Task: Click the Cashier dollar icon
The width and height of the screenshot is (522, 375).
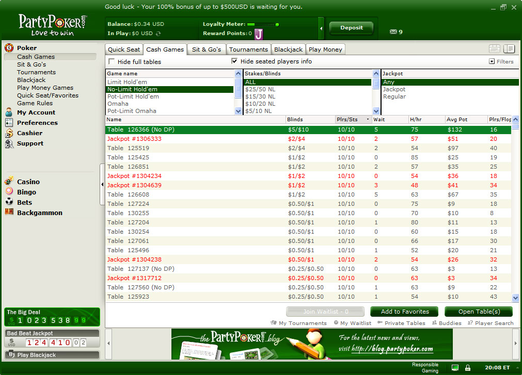Action: click(x=9, y=133)
